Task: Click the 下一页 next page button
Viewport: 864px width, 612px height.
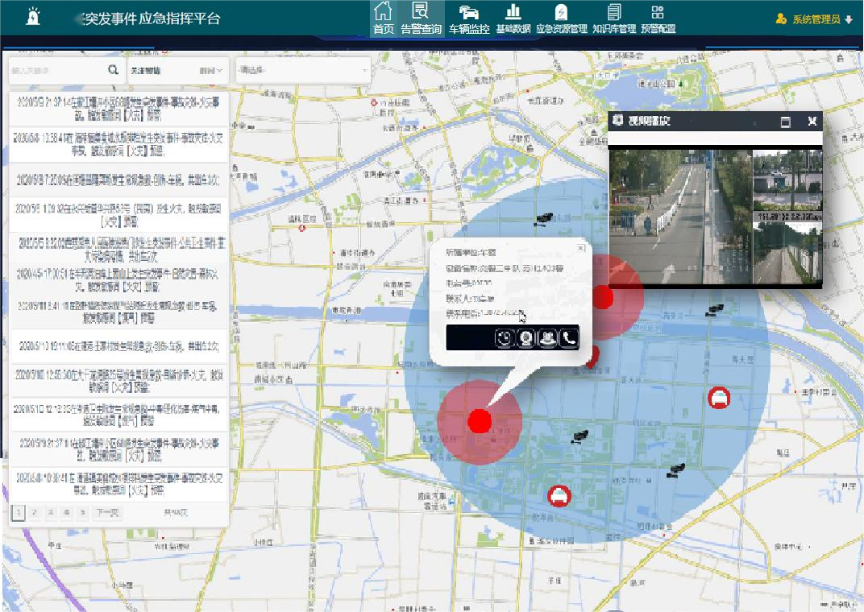Action: click(107, 512)
